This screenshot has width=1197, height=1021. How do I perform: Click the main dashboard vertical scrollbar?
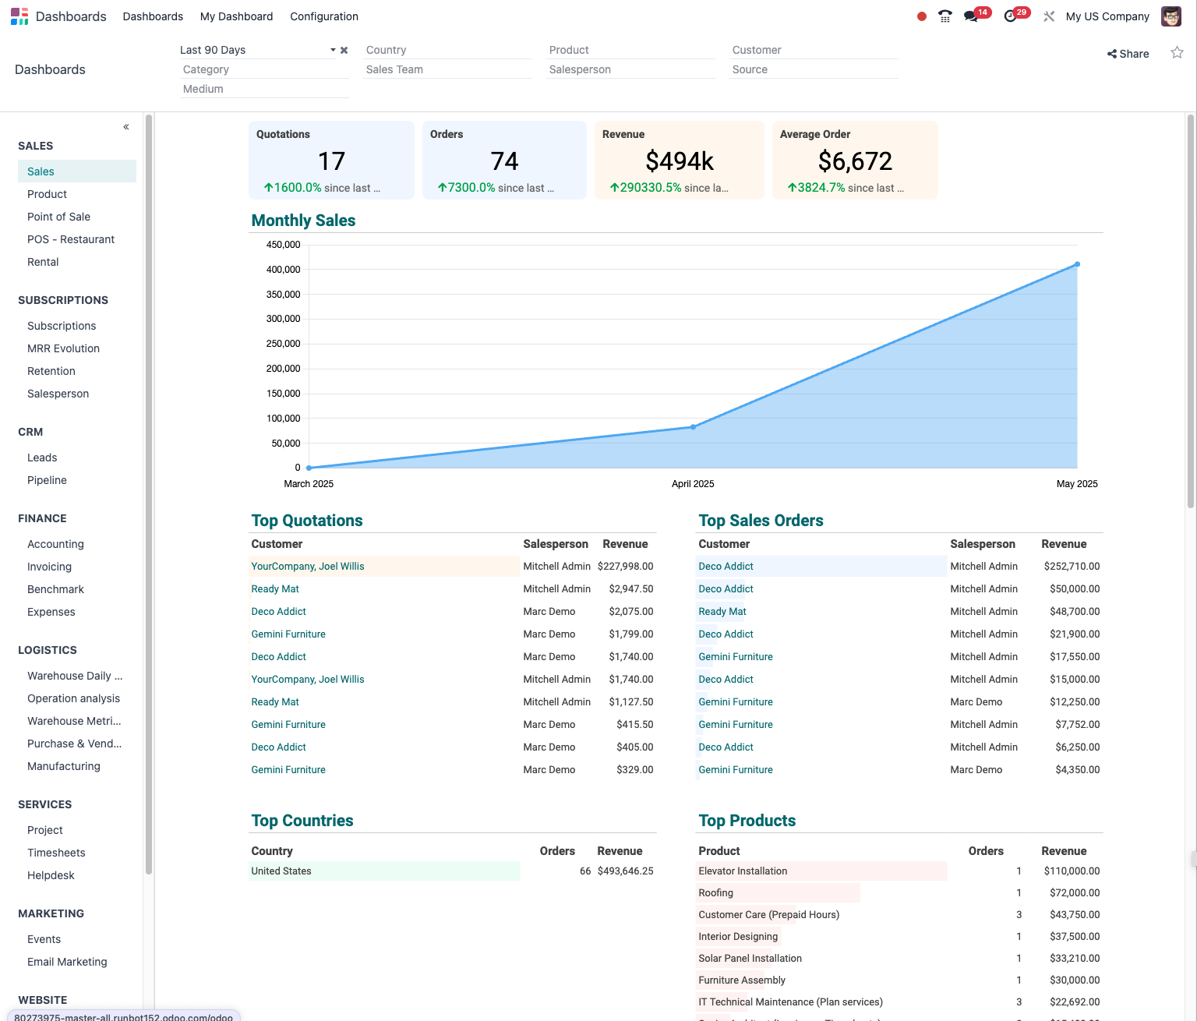[1190, 312]
